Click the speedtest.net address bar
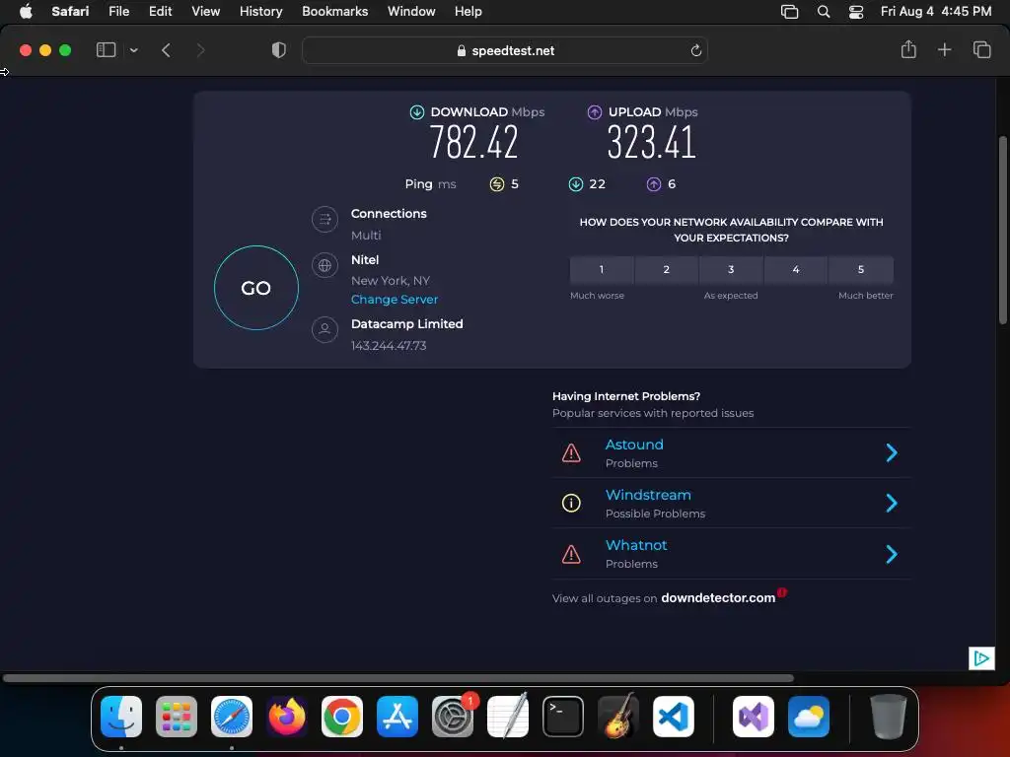 point(505,50)
